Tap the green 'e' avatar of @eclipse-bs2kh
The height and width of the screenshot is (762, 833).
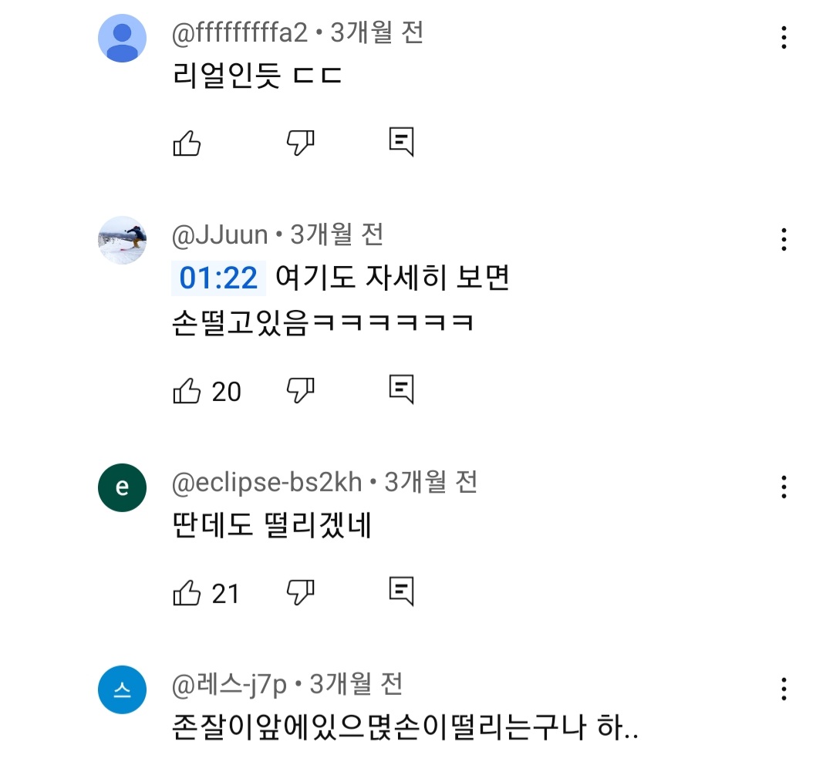pyautogui.click(x=123, y=488)
